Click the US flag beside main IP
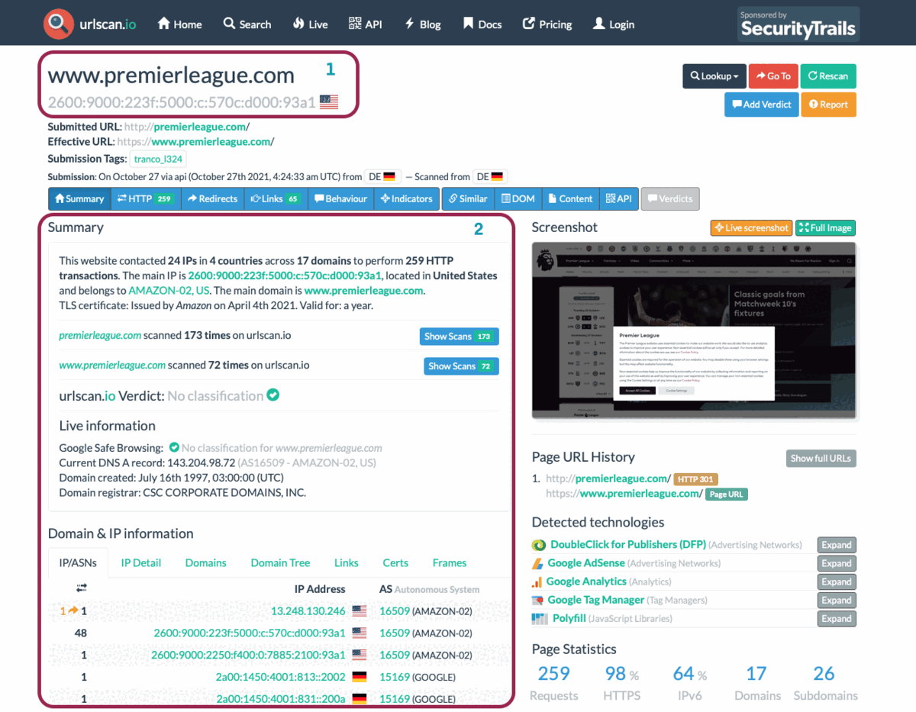 [329, 102]
